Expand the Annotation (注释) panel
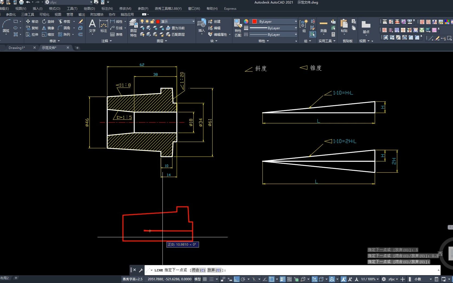Screen dimensions: 453x283 (x=106, y=41)
